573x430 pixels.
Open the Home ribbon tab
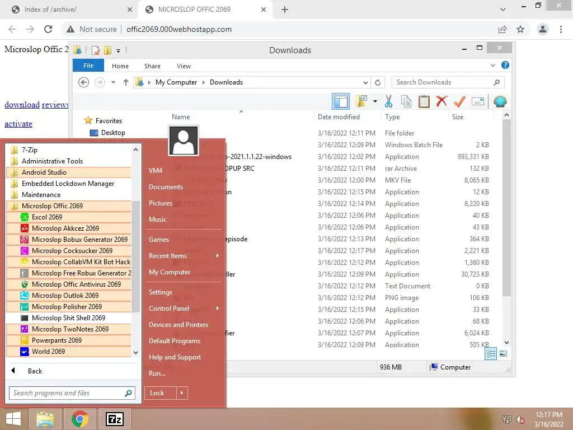120,66
